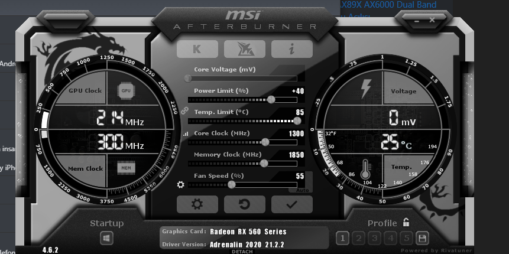The height and width of the screenshot is (254, 509).
Task: Open the OC Scanner jet icon
Action: coord(244,49)
